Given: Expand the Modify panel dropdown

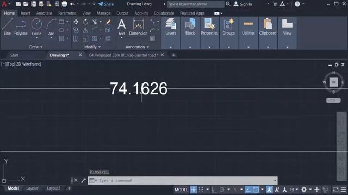Looking at the screenshot, I should (x=92, y=47).
